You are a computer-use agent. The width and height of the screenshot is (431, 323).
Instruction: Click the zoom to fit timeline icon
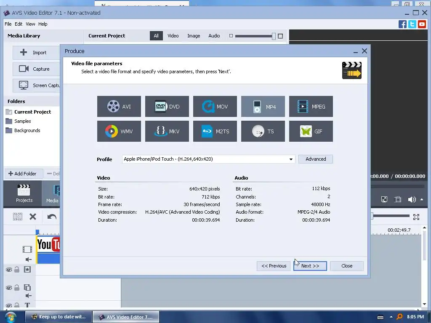[x=416, y=217]
